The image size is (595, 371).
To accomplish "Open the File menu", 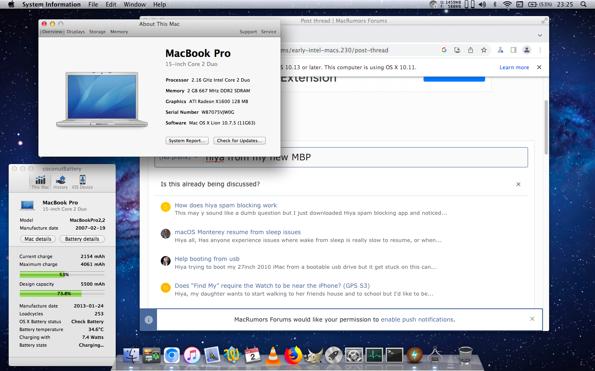I will [x=93, y=5].
